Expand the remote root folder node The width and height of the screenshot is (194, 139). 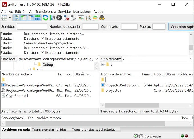pyautogui.click(x=103, y=64)
